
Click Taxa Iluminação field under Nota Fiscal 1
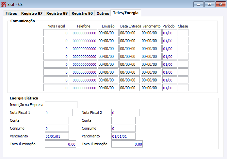pyautogui.click(x=60, y=144)
